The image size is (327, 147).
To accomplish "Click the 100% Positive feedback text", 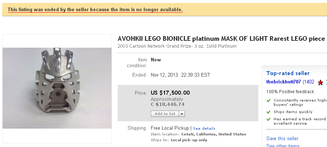I will (290, 92).
